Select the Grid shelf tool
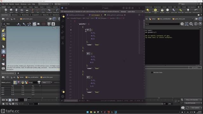 click(27, 10)
